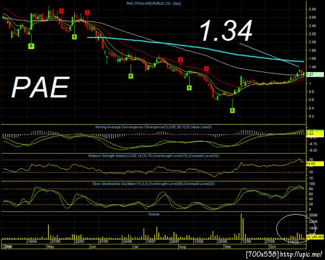Click the 22/05 date label
The height and width of the screenshot is (260, 325).
[x=80, y=242]
